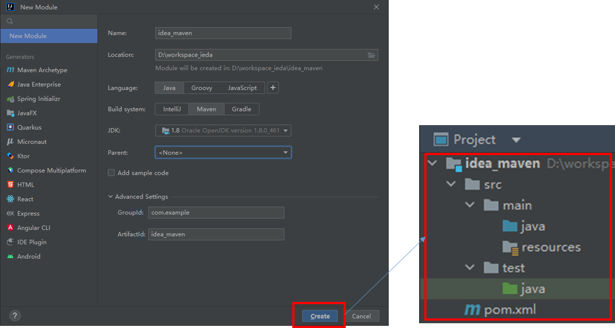615x328 pixels.
Task: Open help with the question mark button
Action: (x=15, y=316)
